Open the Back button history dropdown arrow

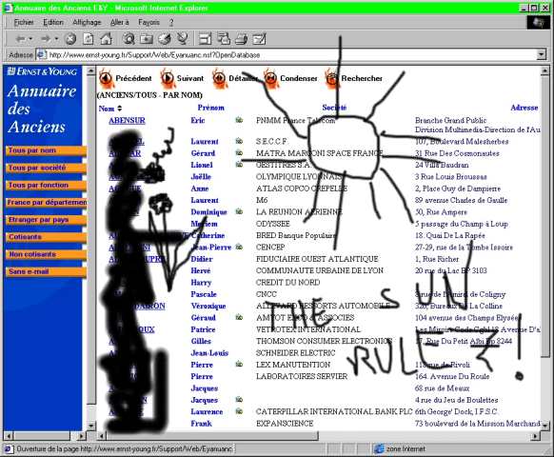[30, 38]
